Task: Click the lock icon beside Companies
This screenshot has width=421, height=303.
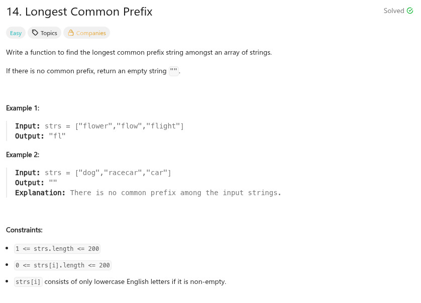Action: (71, 33)
